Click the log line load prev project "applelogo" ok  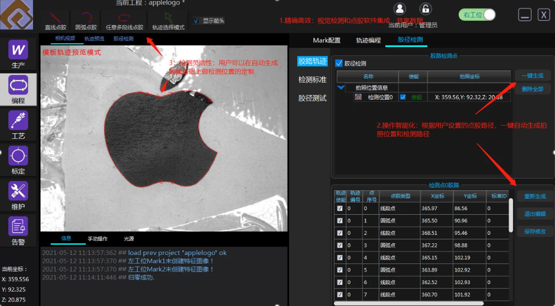pyautogui.click(x=134, y=253)
